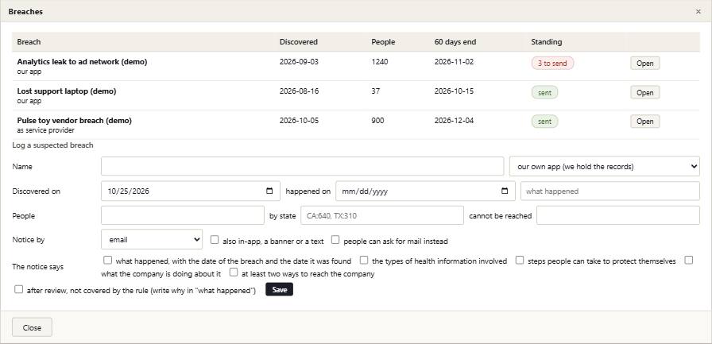Open the 'our own app (we hold the records)' dropdown
The width and height of the screenshot is (712, 344).
[605, 167]
